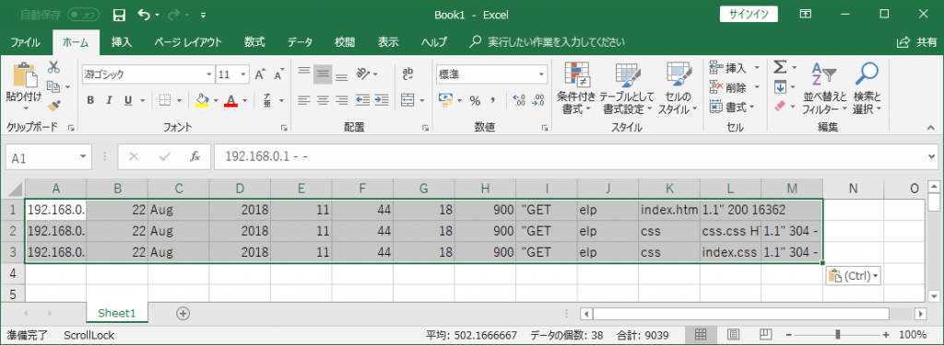Toggle Underline formatting
Screen dimensions: 944x345
[x=127, y=100]
